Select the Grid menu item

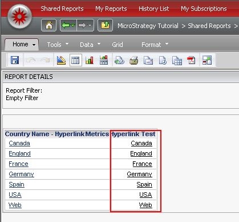tap(118, 45)
